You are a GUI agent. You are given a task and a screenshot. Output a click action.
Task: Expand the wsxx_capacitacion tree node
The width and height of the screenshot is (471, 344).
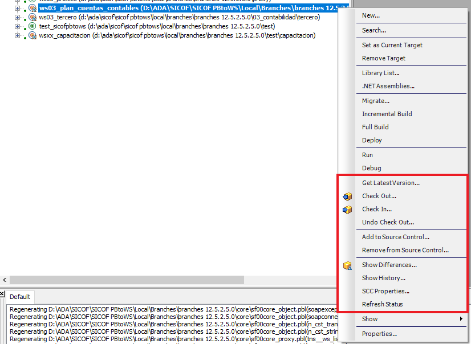[17, 35]
